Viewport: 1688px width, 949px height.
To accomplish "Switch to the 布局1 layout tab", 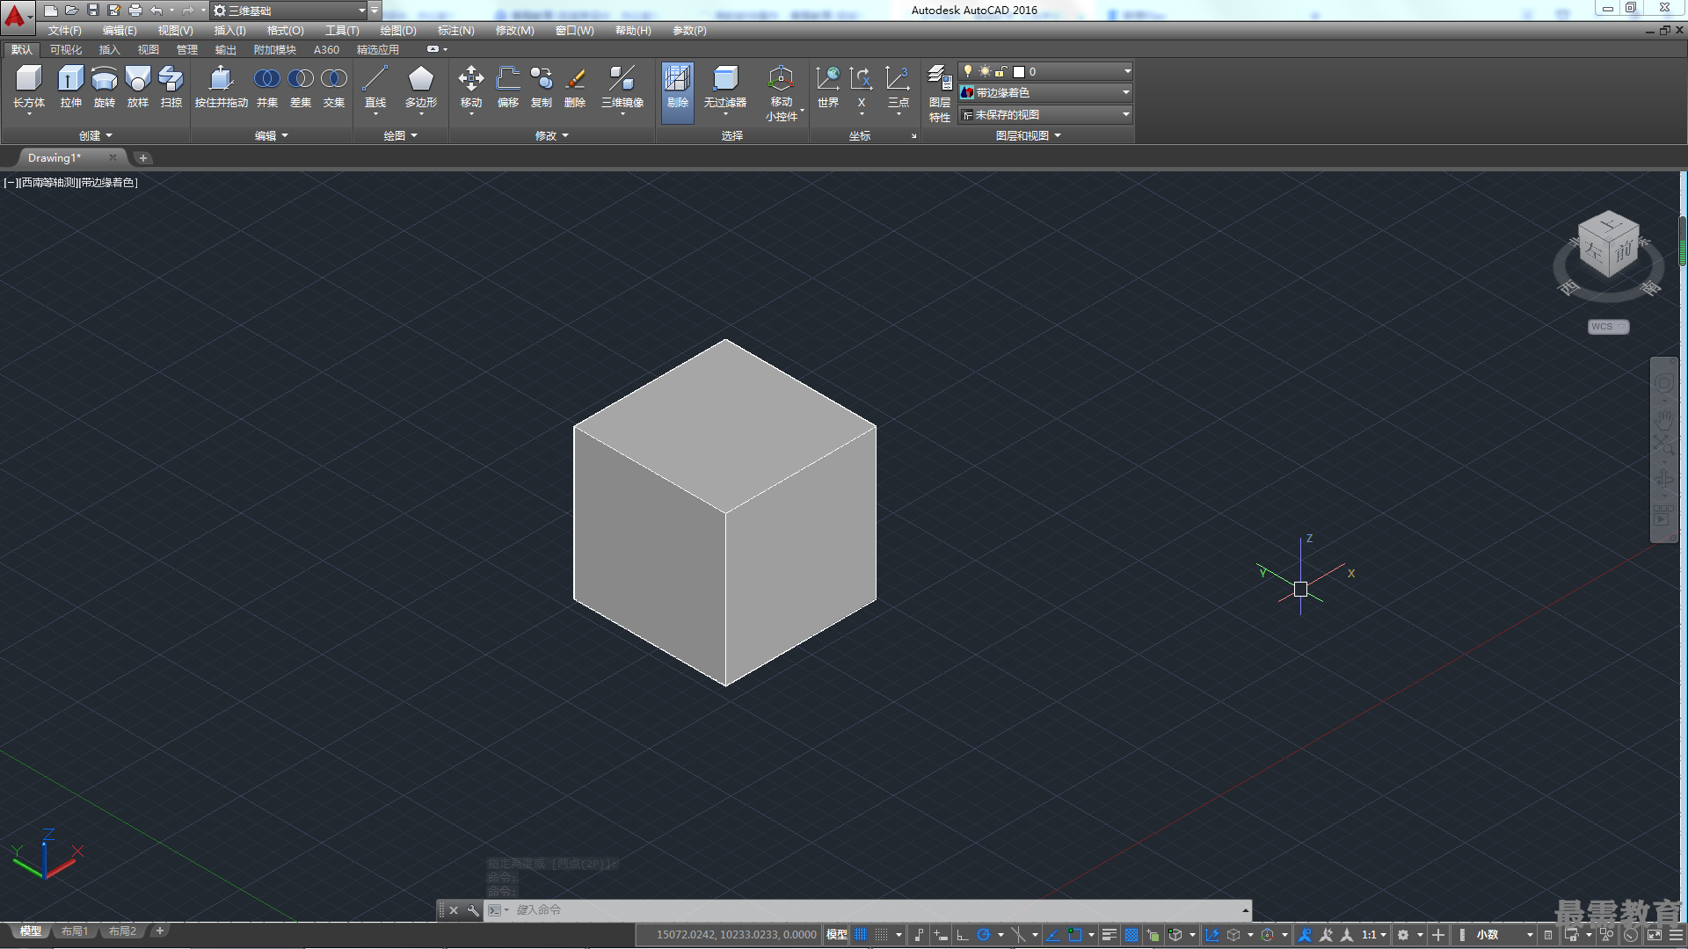I will pyautogui.click(x=75, y=931).
